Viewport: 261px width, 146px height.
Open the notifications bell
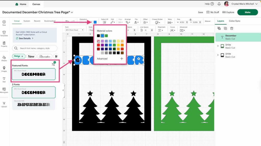click(219, 4)
